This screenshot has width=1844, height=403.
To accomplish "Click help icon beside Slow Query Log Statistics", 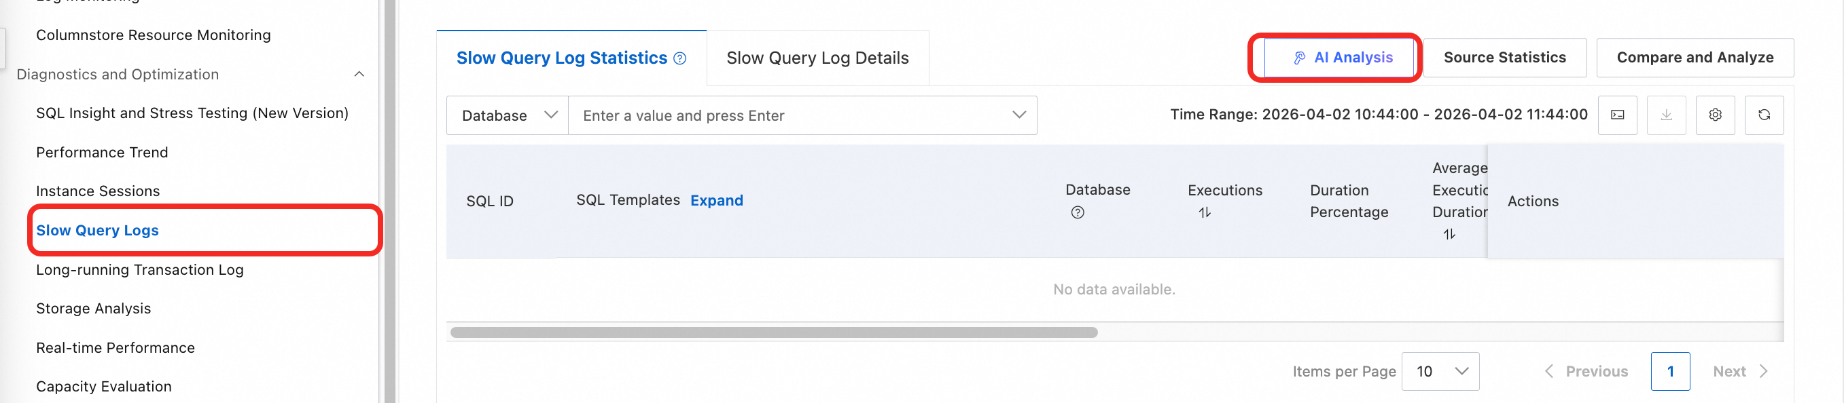I will tap(680, 58).
